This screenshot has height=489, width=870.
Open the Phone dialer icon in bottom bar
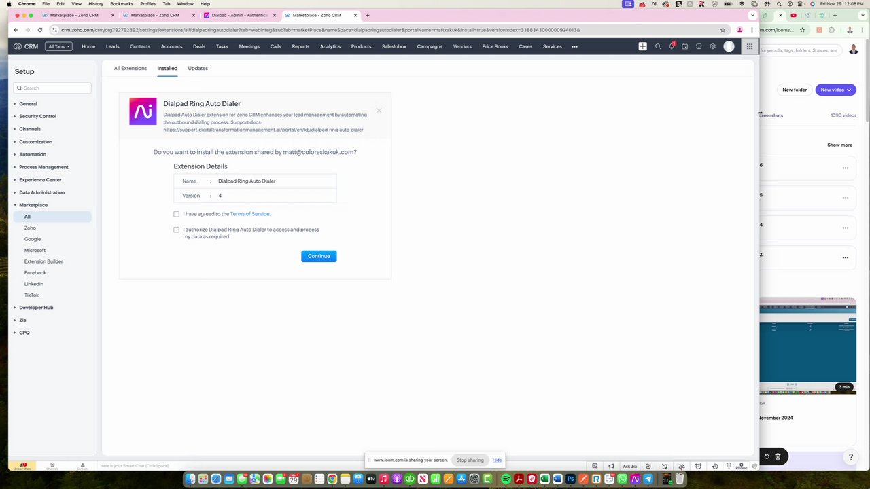pos(742,466)
